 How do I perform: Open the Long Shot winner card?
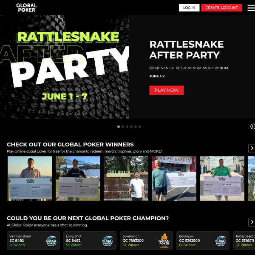[x=90, y=241]
